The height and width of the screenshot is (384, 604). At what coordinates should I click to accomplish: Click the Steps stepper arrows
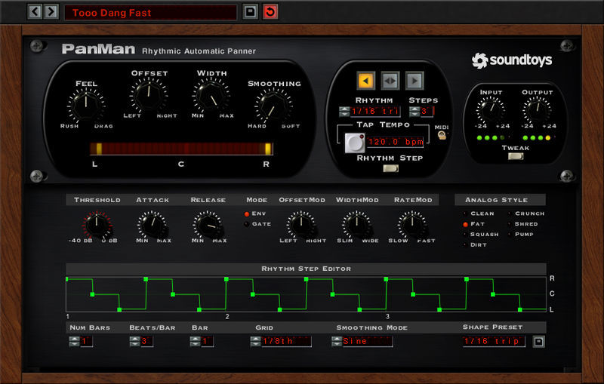tap(414, 112)
